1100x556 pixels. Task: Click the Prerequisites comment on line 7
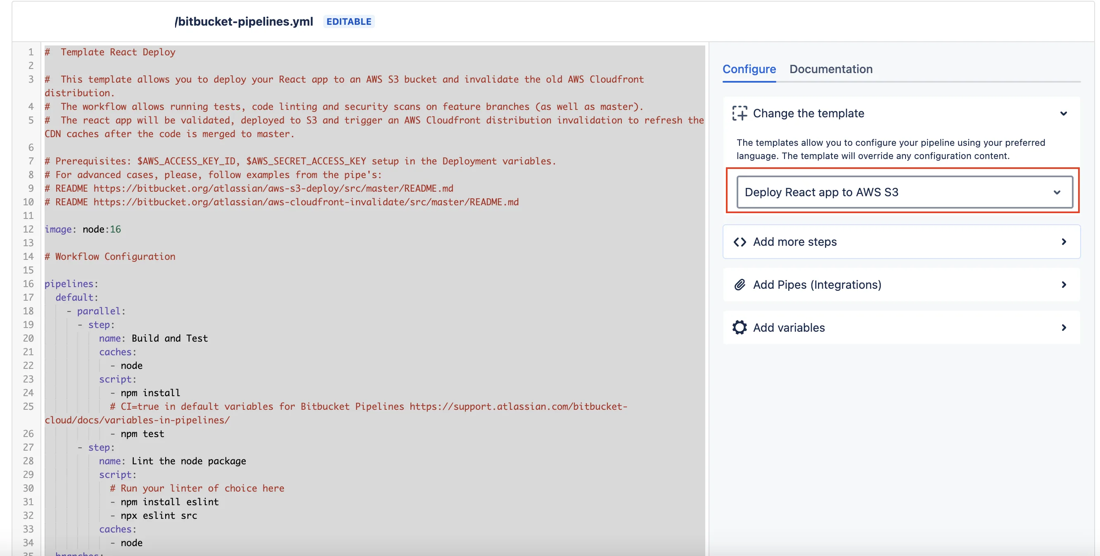pyautogui.click(x=300, y=161)
